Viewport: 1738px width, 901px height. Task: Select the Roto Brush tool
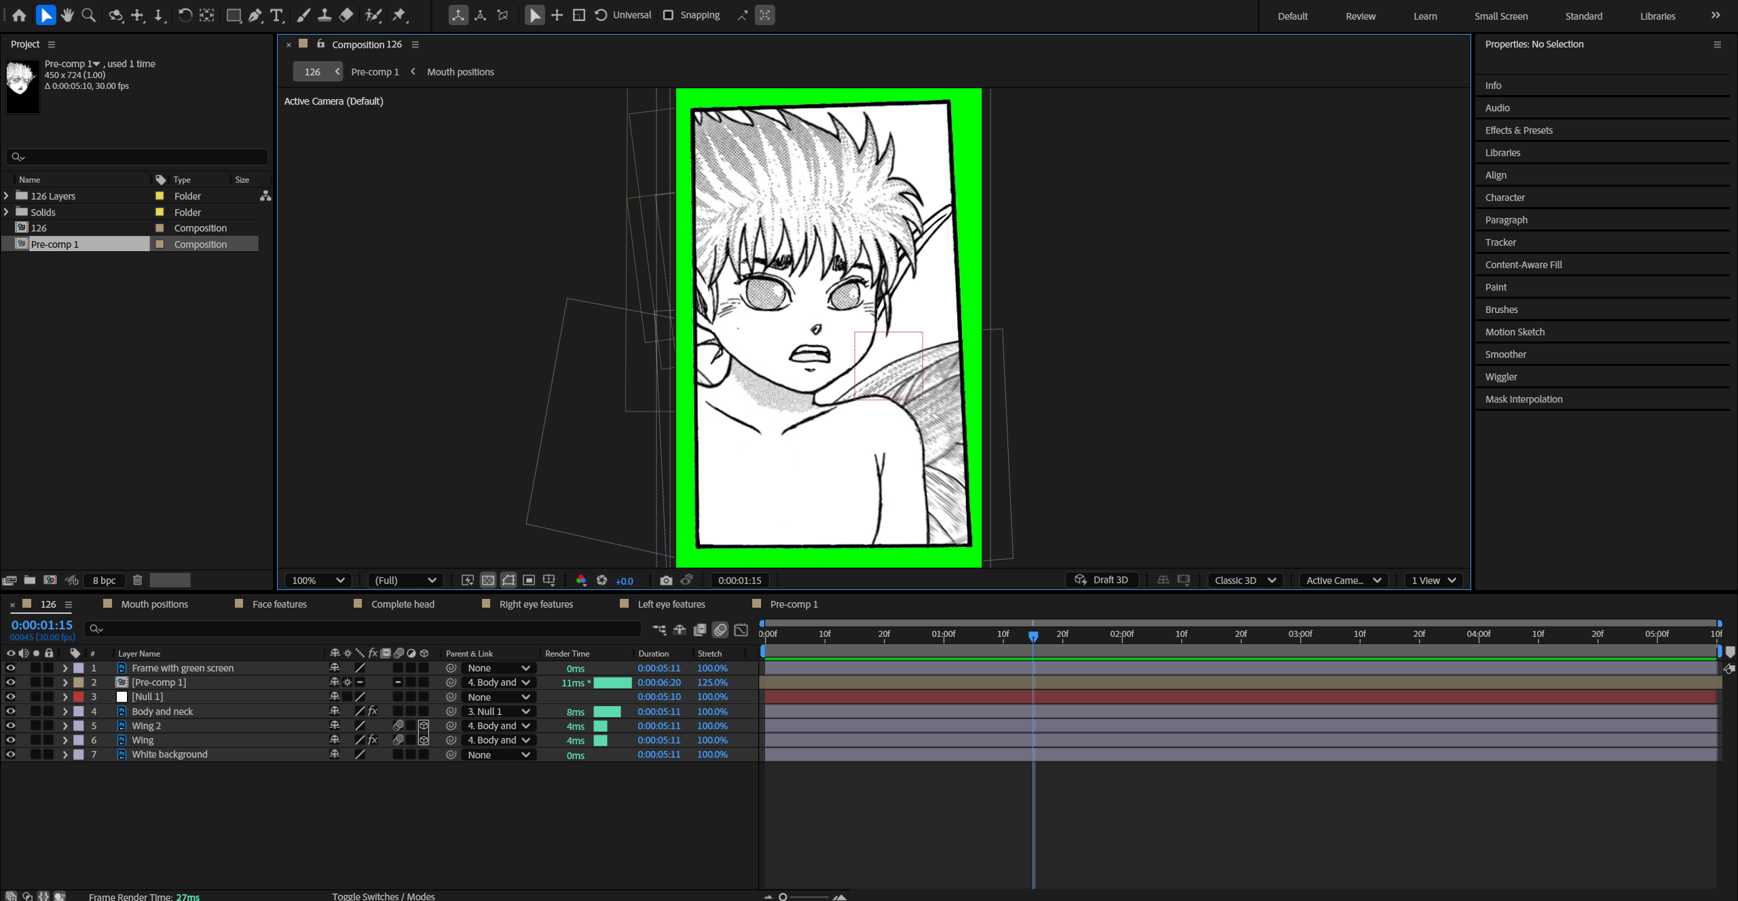(x=373, y=15)
